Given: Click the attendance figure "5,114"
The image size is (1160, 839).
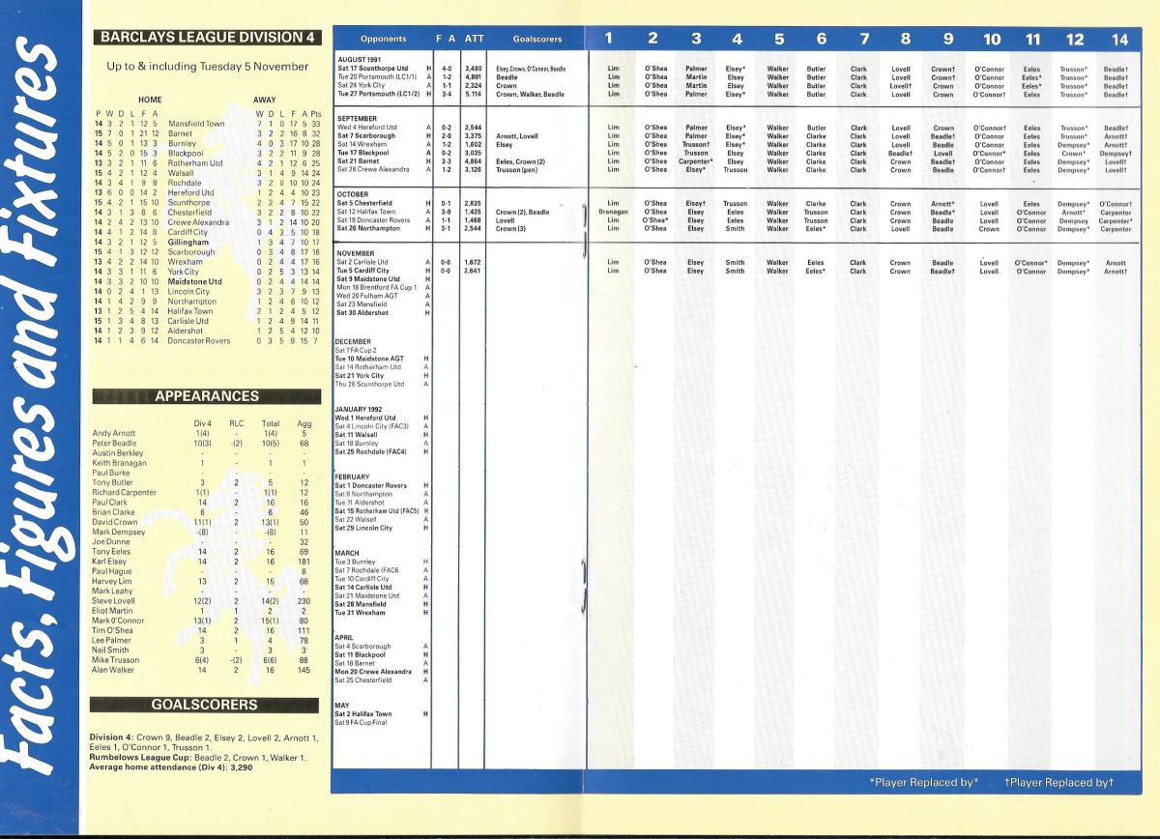Looking at the screenshot, I should tap(474, 95).
